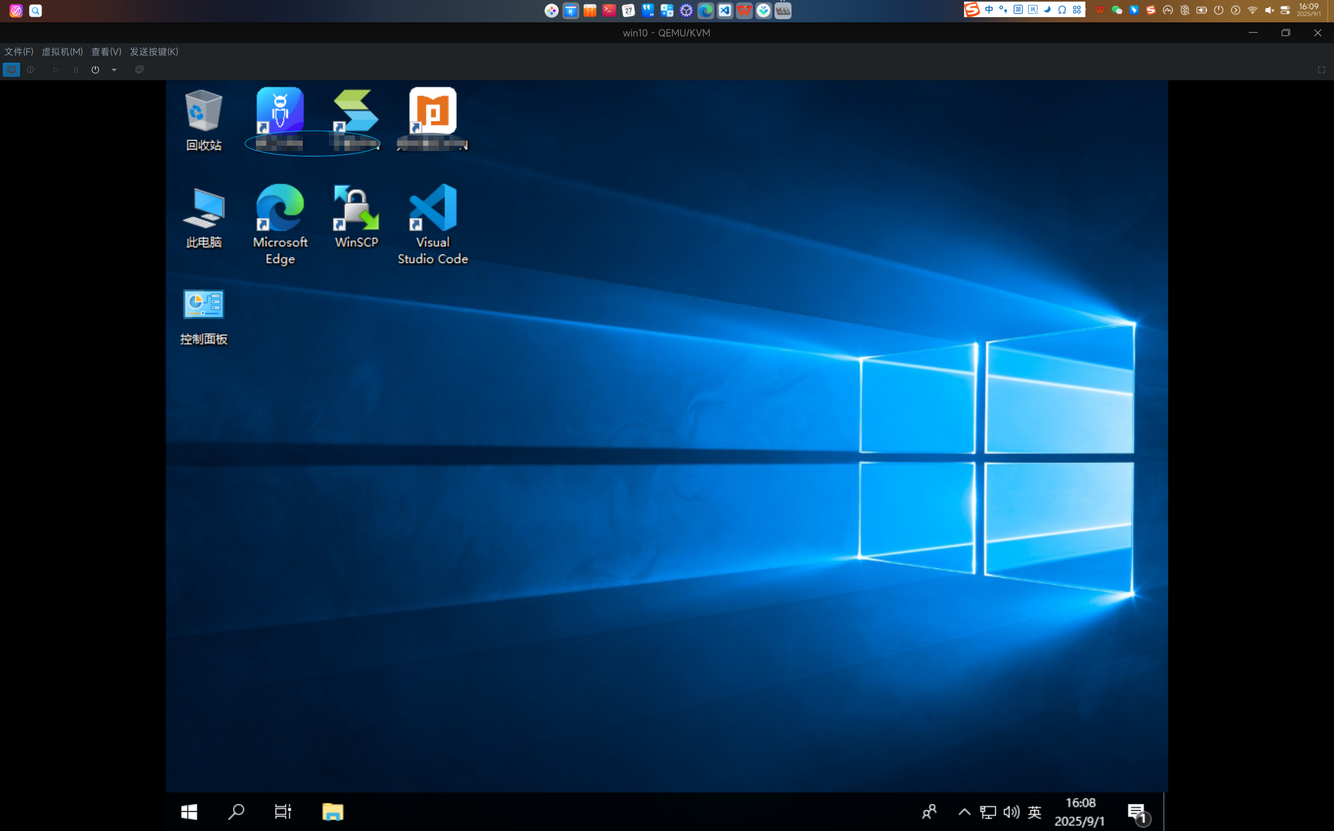Open Task View on Windows taskbar
Screen dimensions: 1334x831
[x=283, y=812]
